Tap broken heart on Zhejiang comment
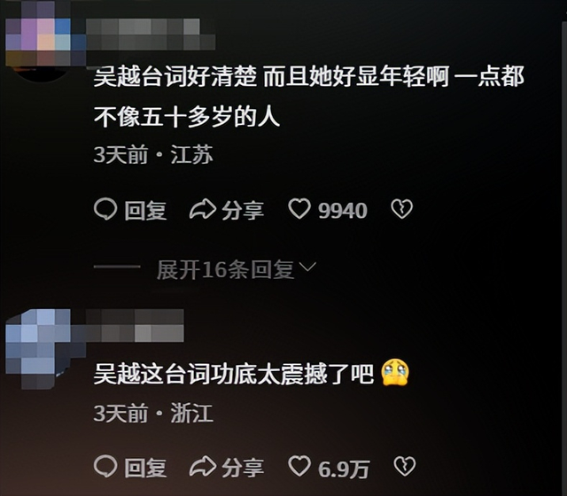This screenshot has height=496, width=567. (x=404, y=467)
